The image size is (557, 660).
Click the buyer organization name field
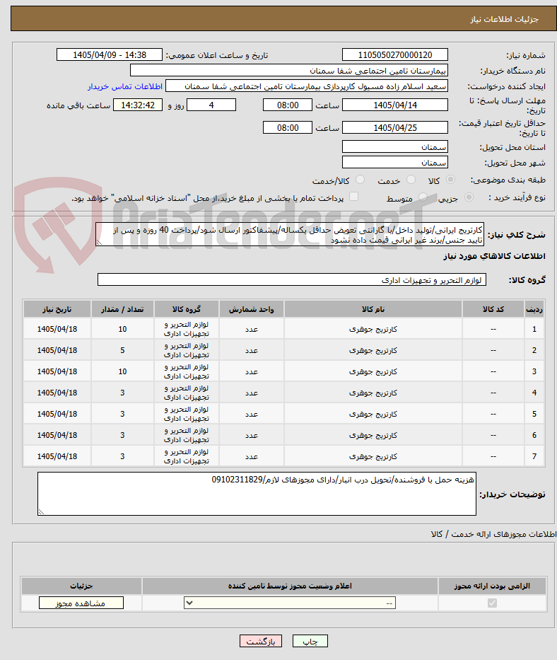pyautogui.click(x=289, y=71)
